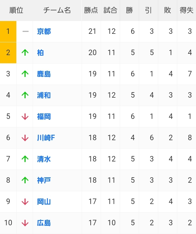Click the green up arrow beside 鹿島
Screen dimensions: 196x234
(x=25, y=74)
